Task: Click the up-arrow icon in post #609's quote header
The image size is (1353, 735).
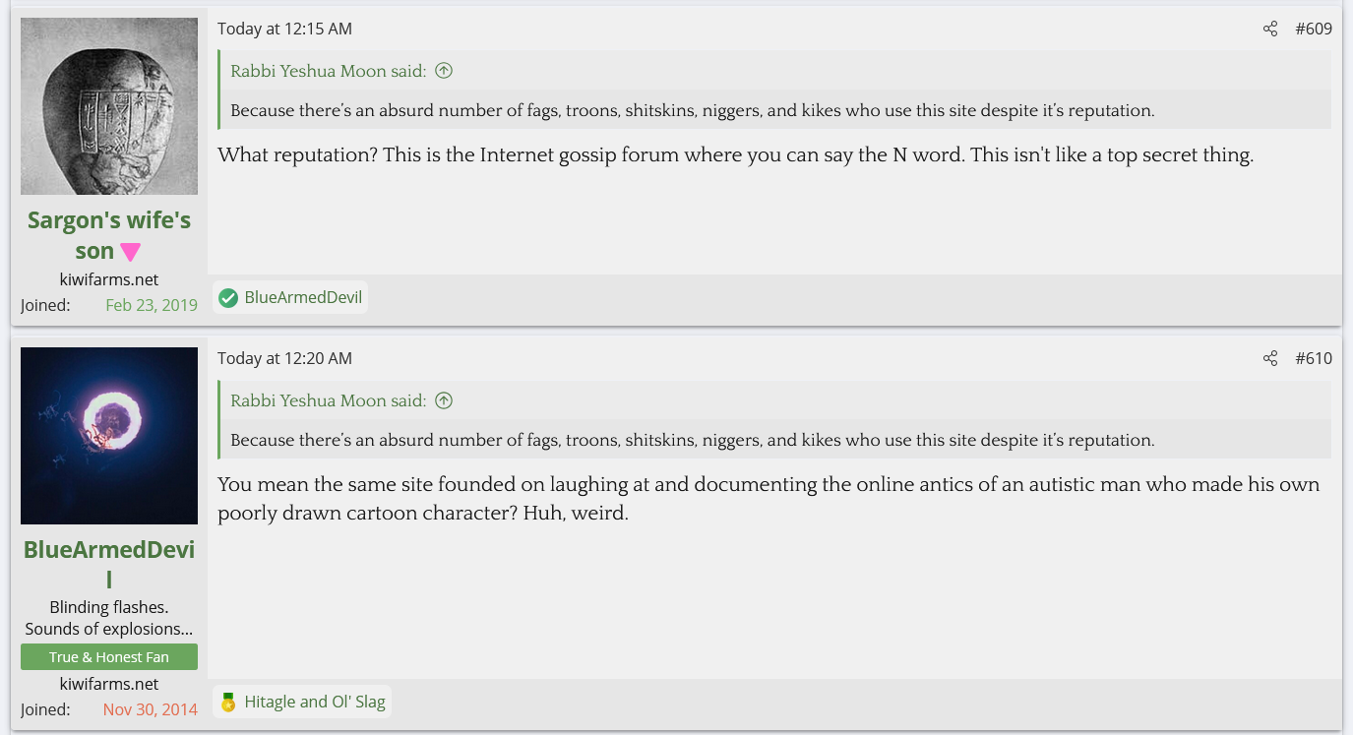Action: (444, 71)
